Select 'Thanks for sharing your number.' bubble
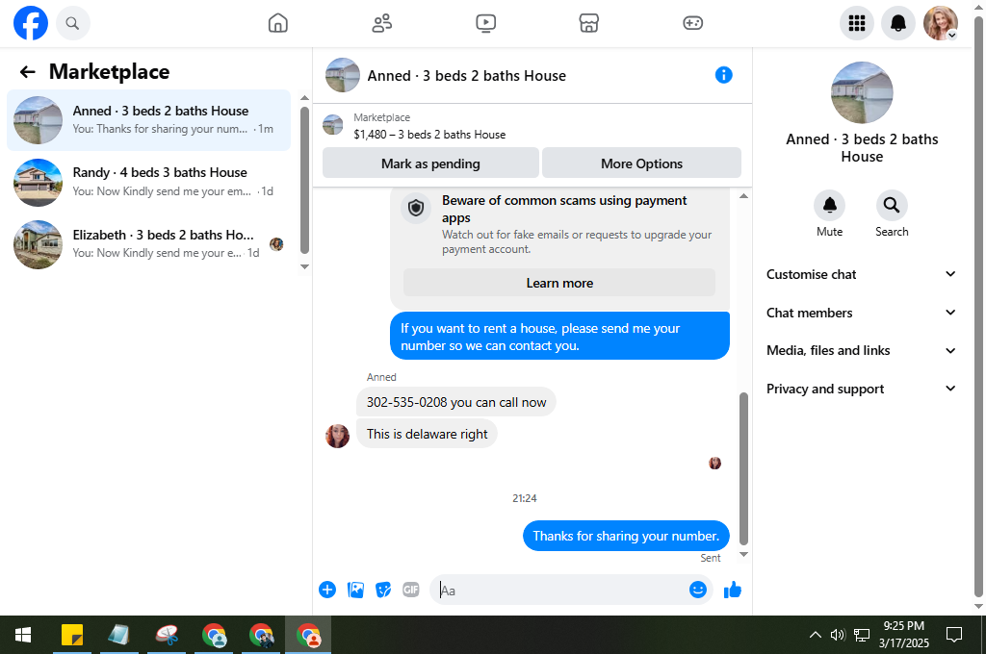986x654 pixels. click(626, 536)
